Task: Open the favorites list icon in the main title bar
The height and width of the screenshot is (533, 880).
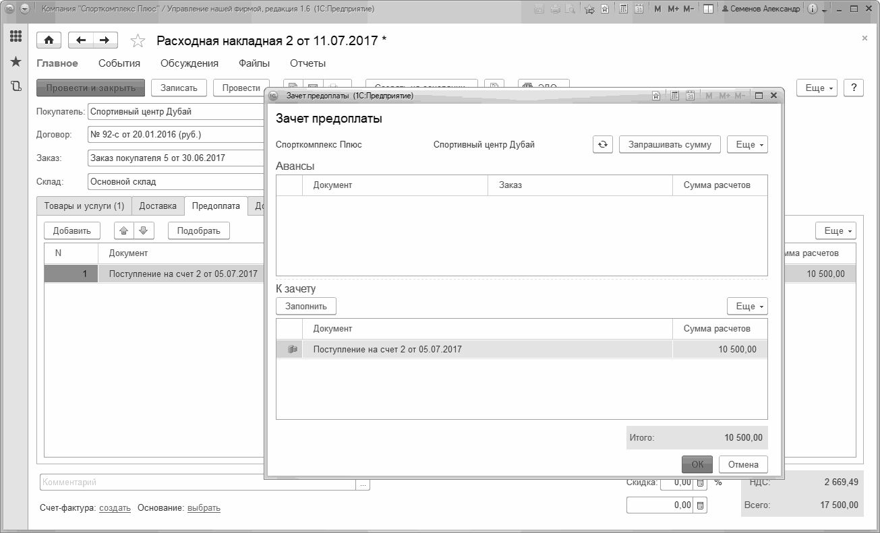Action: (605, 9)
